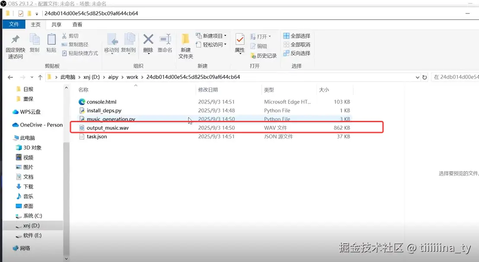Viewport: 479px width, 262px height.
Task: Open the Documents folder in navigation pane
Action: pyautogui.click(x=25, y=177)
